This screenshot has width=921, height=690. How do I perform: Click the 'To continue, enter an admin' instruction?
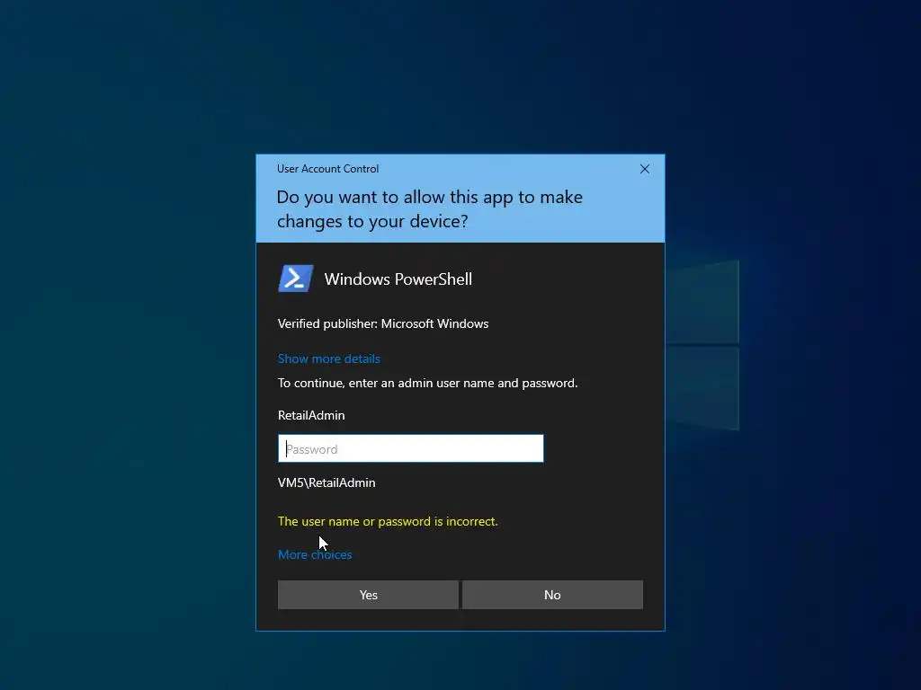[x=427, y=383]
